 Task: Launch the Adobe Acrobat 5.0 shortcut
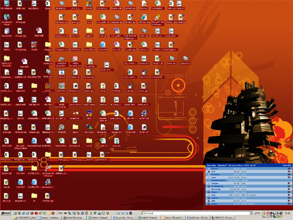75,61
